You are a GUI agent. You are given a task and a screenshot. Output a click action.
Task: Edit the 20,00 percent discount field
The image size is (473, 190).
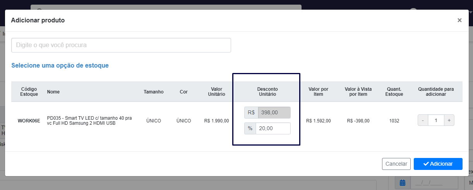coord(273,129)
